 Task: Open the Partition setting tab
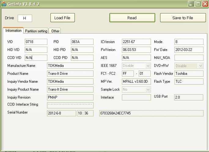pyautogui.click(x=36, y=31)
